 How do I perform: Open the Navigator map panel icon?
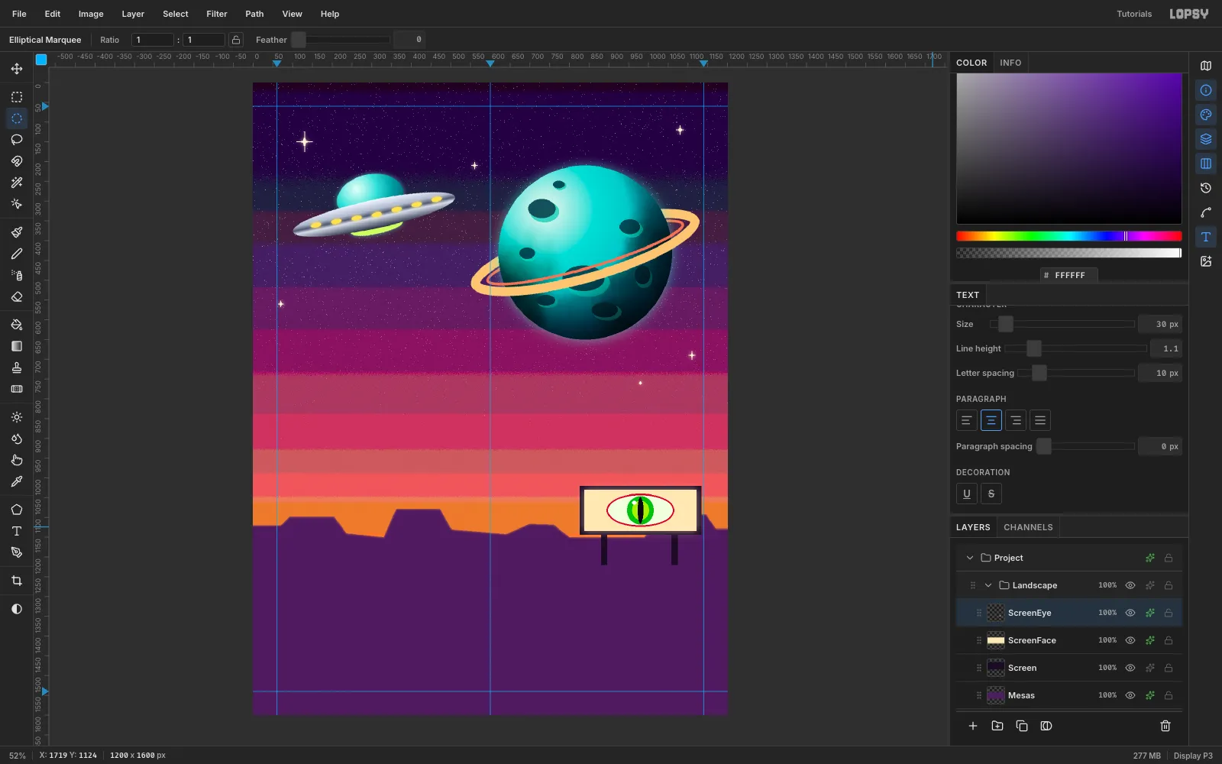click(1206, 66)
